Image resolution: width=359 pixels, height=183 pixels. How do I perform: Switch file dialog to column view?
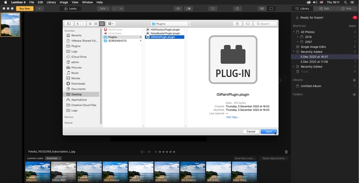click(x=102, y=24)
